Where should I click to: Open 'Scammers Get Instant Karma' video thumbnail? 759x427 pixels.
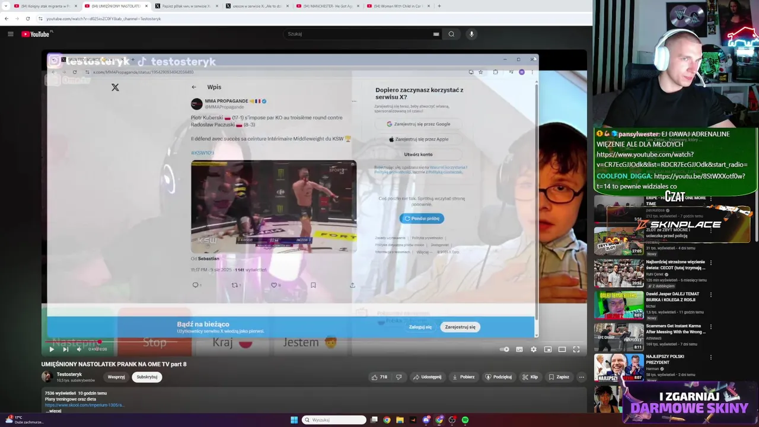[x=618, y=336]
